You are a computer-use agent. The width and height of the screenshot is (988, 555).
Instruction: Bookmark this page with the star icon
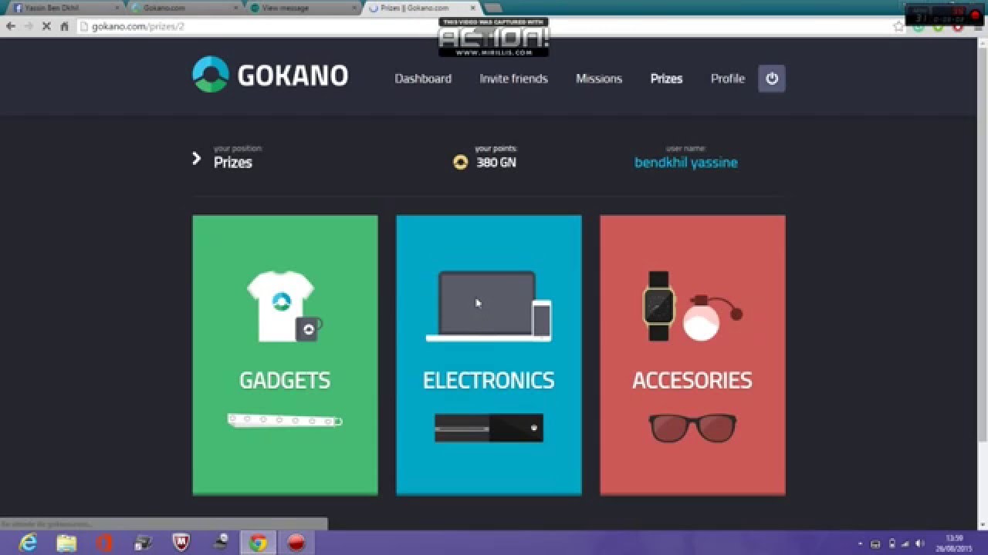(x=898, y=26)
